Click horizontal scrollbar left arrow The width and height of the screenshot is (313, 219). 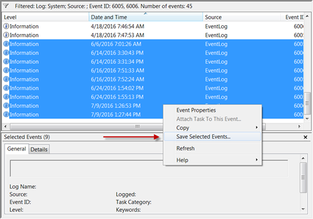5,126
